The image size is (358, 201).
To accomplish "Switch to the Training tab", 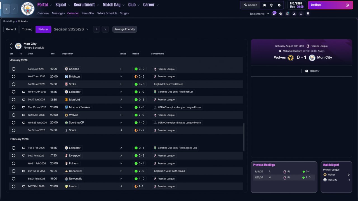I will click(x=27, y=29).
